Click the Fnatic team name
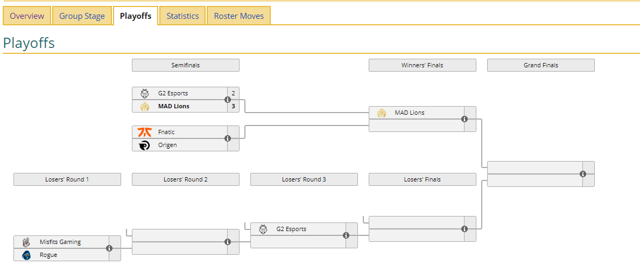640x265 pixels. click(x=166, y=132)
